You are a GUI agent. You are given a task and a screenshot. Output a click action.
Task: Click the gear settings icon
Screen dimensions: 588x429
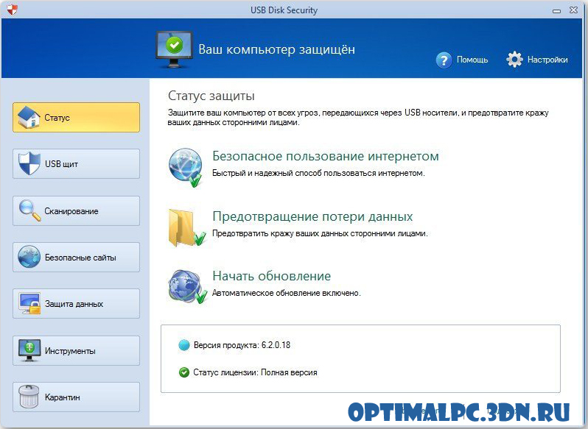pos(514,59)
